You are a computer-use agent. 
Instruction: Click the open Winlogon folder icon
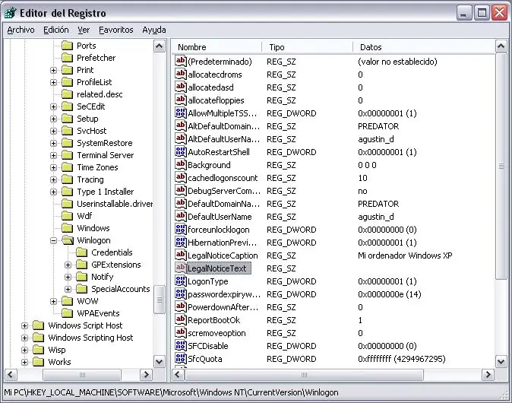(68, 240)
